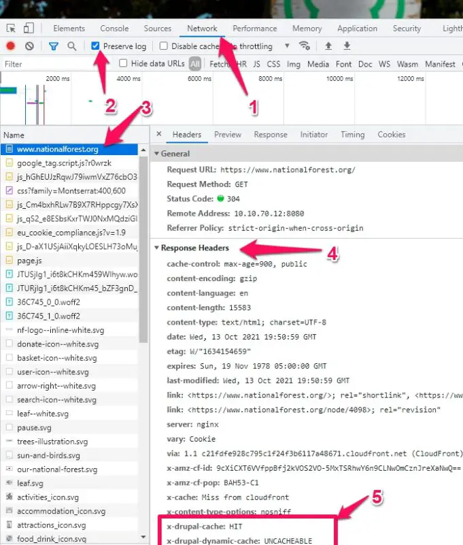Click the inspect element picker icon
The height and width of the screenshot is (545, 463).
click(x=11, y=29)
